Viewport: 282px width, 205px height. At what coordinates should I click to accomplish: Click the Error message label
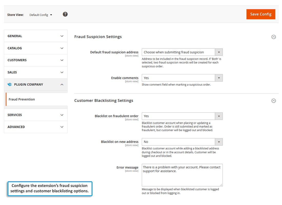127,167
